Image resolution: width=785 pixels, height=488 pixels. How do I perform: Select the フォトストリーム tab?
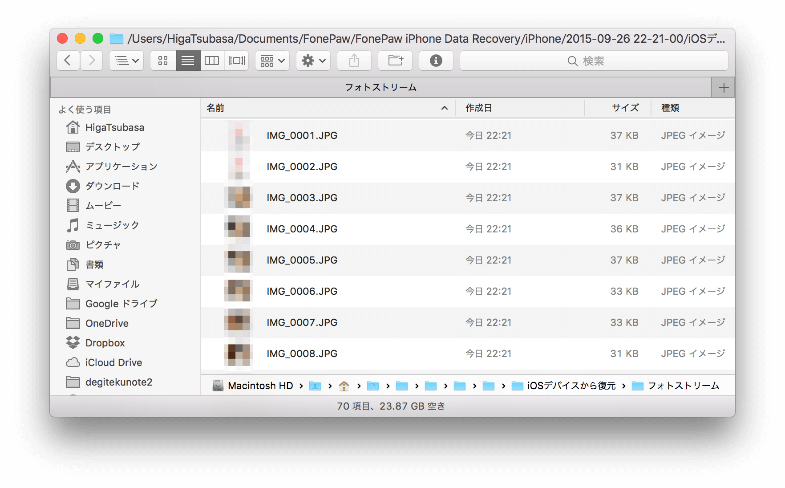(381, 87)
